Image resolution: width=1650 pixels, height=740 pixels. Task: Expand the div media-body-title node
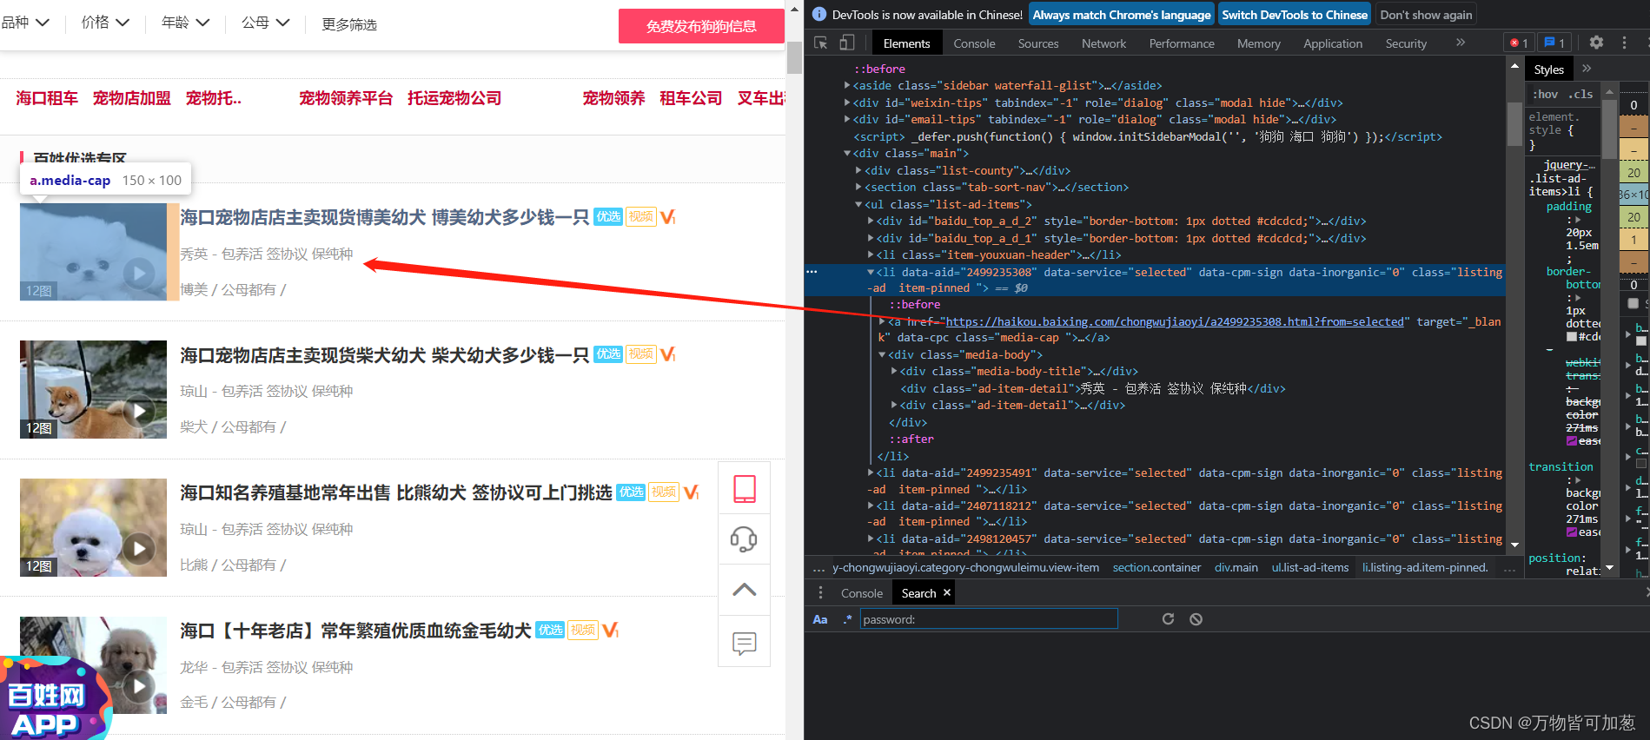point(893,372)
